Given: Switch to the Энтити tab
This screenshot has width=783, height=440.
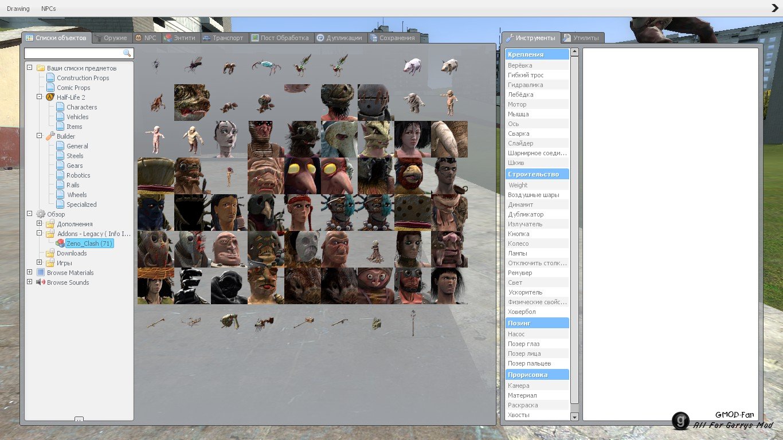Looking at the screenshot, I should point(180,38).
